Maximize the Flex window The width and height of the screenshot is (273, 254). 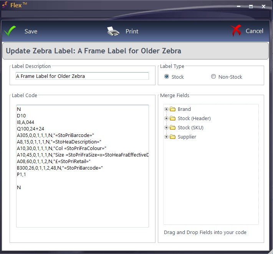click(x=251, y=7)
